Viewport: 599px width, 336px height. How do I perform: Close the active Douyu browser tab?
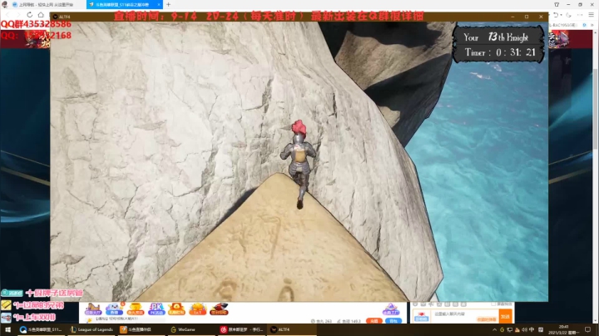click(x=159, y=5)
